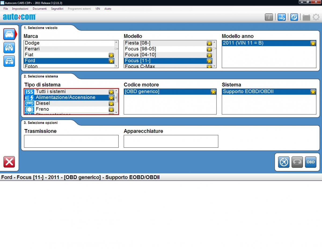Click the status bar vehicle summary text
322x249 pixels.
[80, 177]
